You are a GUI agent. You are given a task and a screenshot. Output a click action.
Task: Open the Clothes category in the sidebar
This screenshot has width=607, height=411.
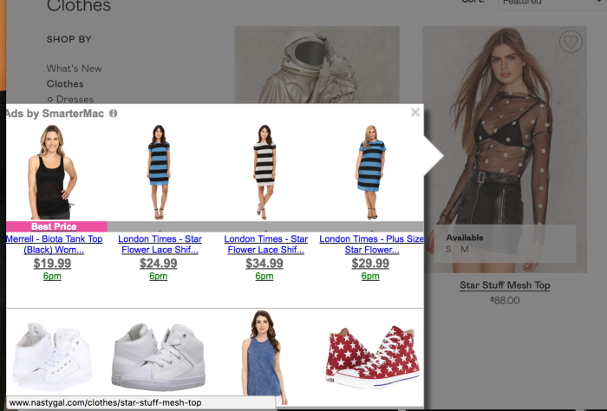pyautogui.click(x=65, y=84)
